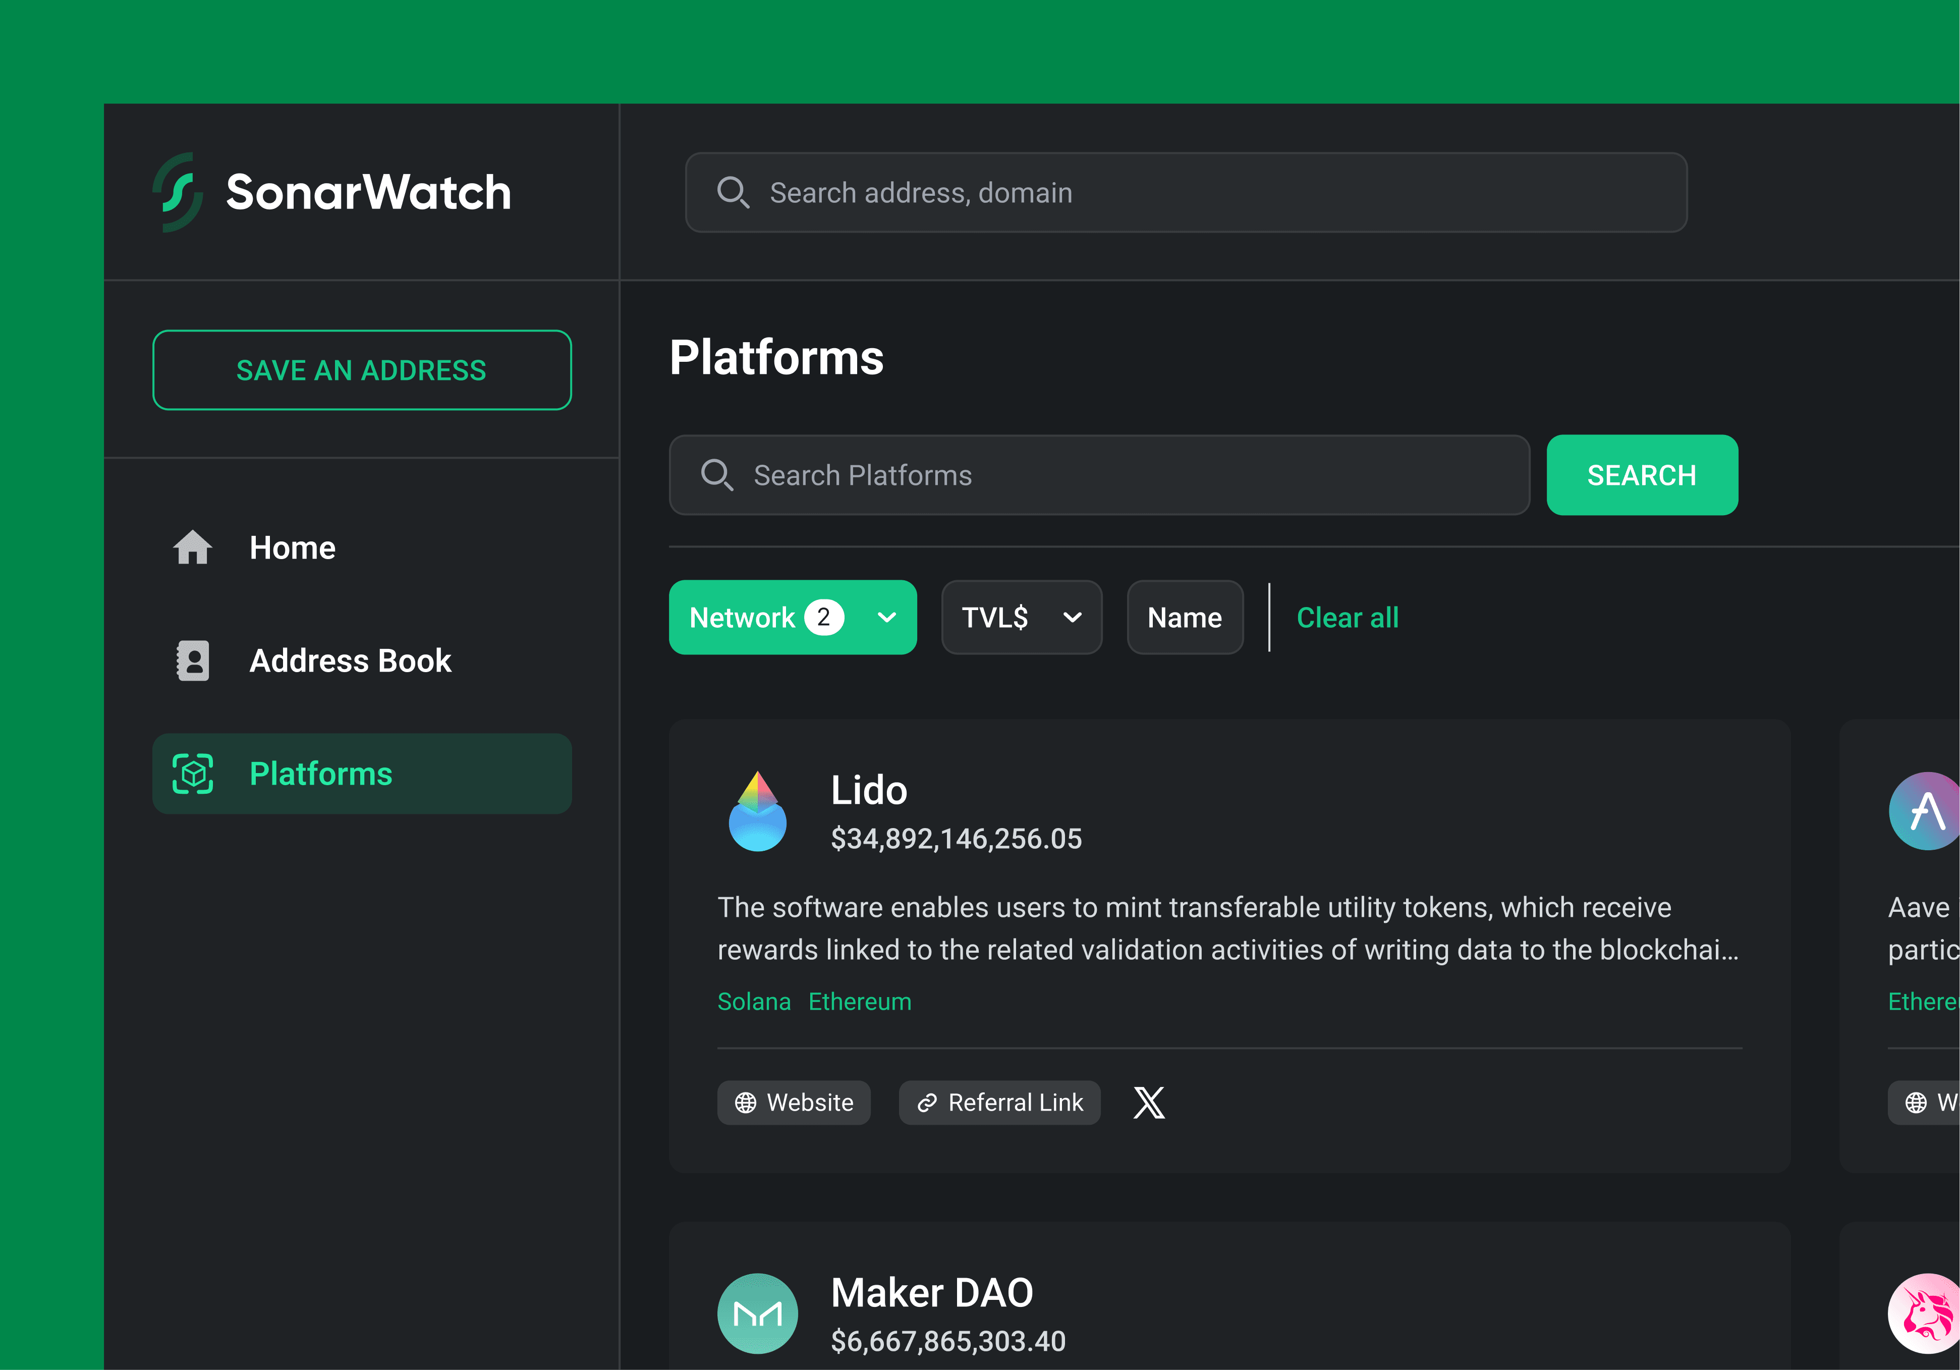Click the Lido platform name

869,790
